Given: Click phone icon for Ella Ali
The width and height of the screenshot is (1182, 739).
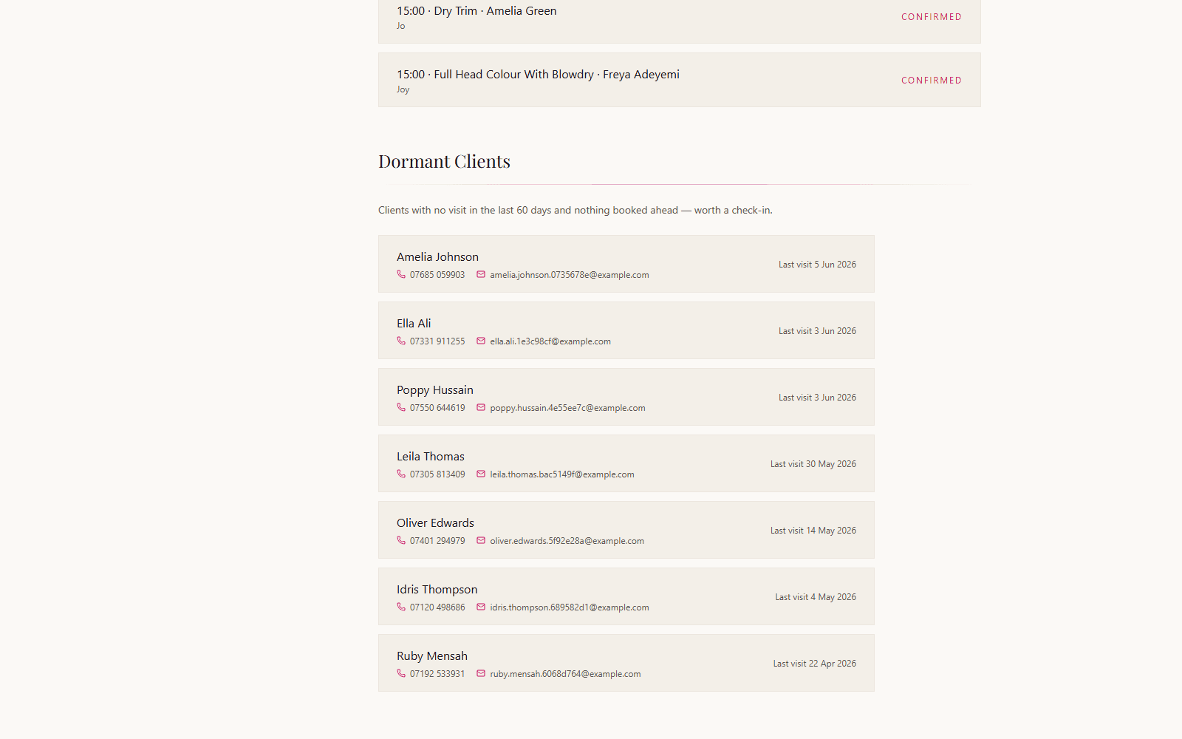Looking at the screenshot, I should [401, 341].
